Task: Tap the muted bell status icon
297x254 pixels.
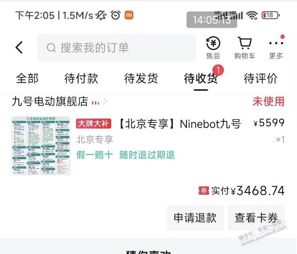Action: (101, 15)
